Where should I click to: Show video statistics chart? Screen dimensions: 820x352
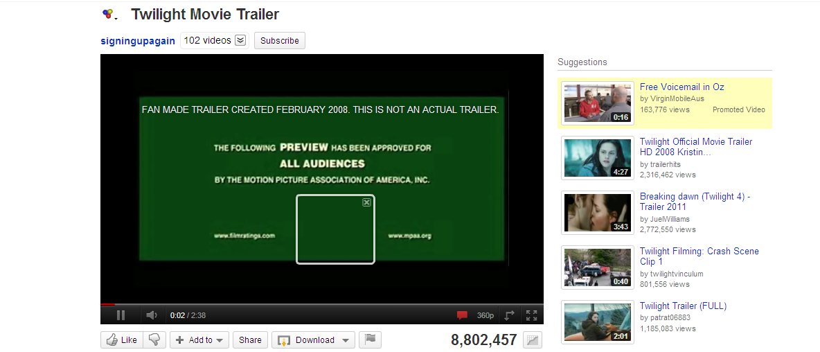point(533,340)
